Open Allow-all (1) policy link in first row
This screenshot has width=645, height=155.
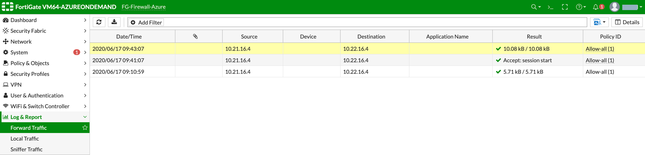tap(600, 49)
